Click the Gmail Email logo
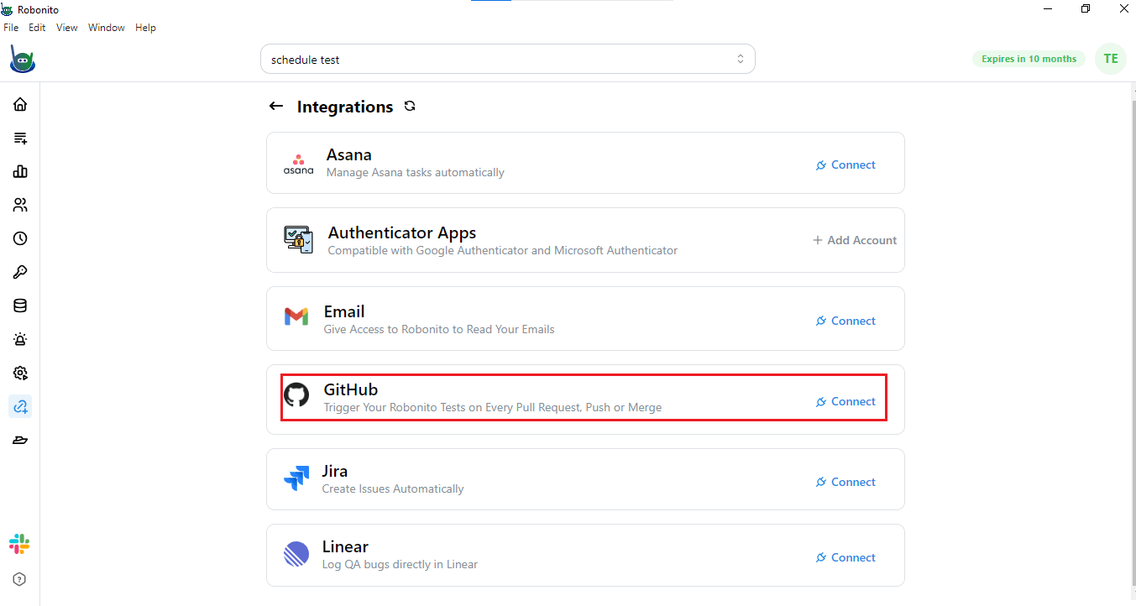Viewport: 1136px width, 606px height. (x=296, y=316)
